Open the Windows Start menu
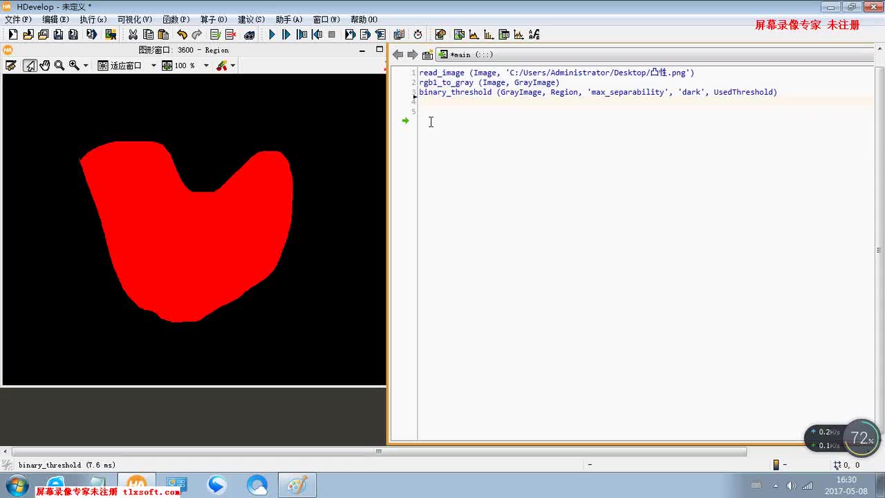 click(17, 486)
